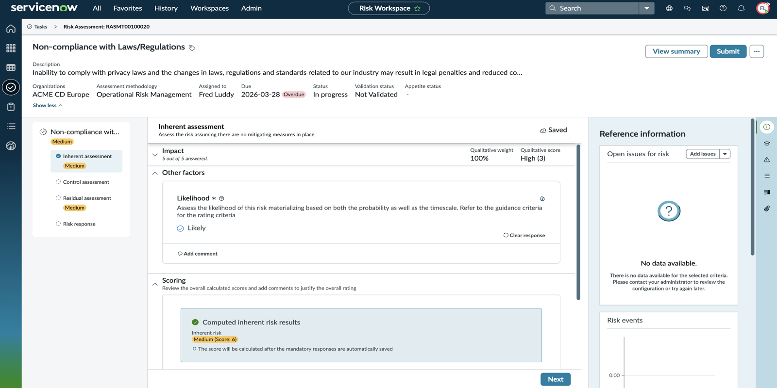777x388 pixels.
Task: Open the graduation cap guidance icon
Action: tap(767, 144)
